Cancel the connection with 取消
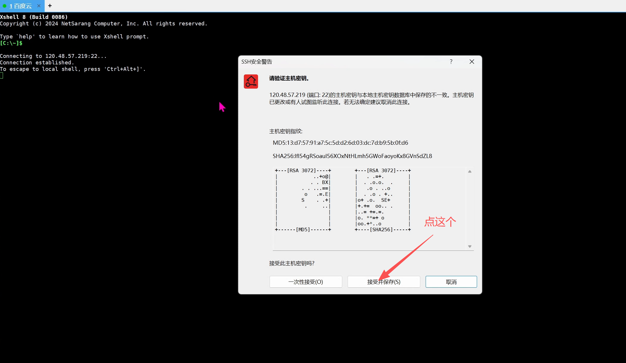 (451, 282)
